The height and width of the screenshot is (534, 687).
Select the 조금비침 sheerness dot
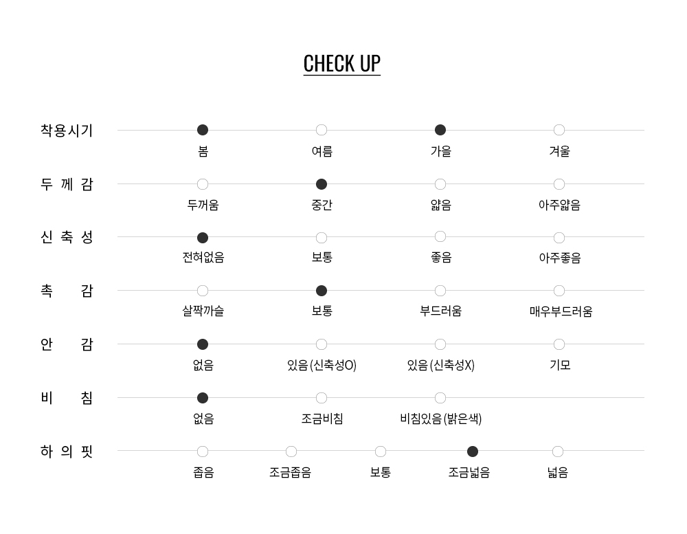click(x=322, y=398)
